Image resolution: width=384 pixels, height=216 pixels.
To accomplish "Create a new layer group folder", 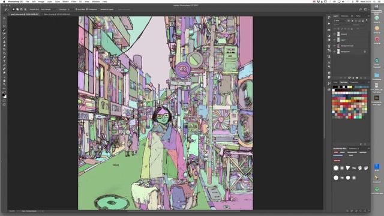I will click(357, 78).
